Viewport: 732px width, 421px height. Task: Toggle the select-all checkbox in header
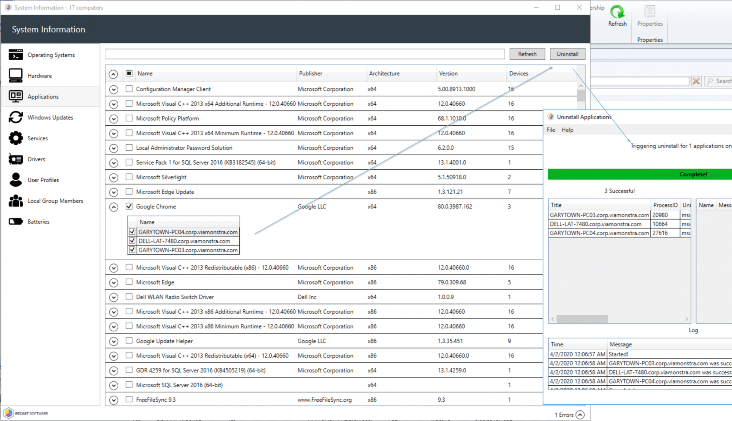click(x=129, y=73)
